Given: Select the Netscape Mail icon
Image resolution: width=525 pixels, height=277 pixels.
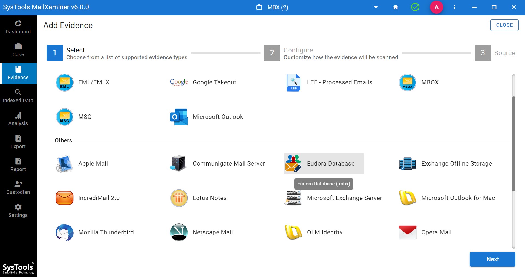Looking at the screenshot, I should click(x=179, y=232).
